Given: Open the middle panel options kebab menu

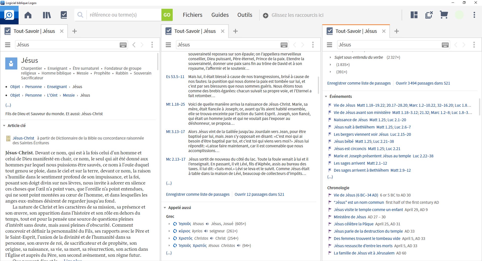Looking at the screenshot, I should (x=313, y=45).
